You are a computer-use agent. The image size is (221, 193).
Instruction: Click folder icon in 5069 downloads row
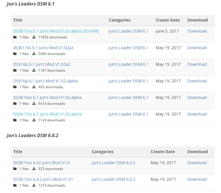[x=15, y=54]
